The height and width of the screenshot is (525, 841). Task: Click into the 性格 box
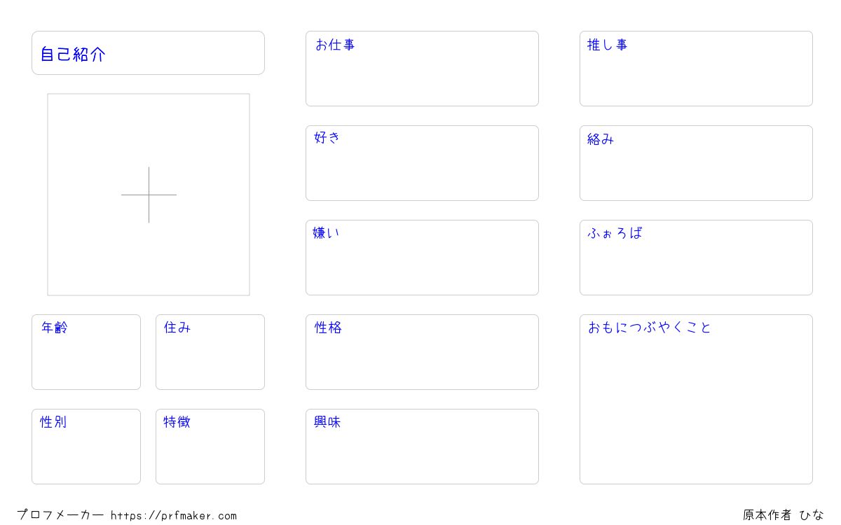[x=422, y=352]
